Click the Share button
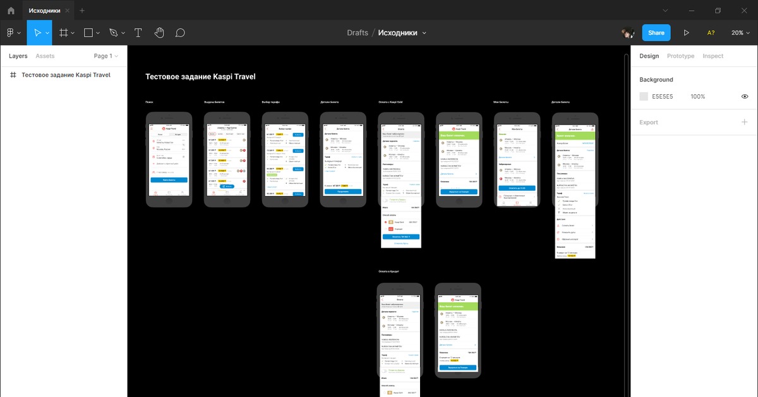 [656, 33]
